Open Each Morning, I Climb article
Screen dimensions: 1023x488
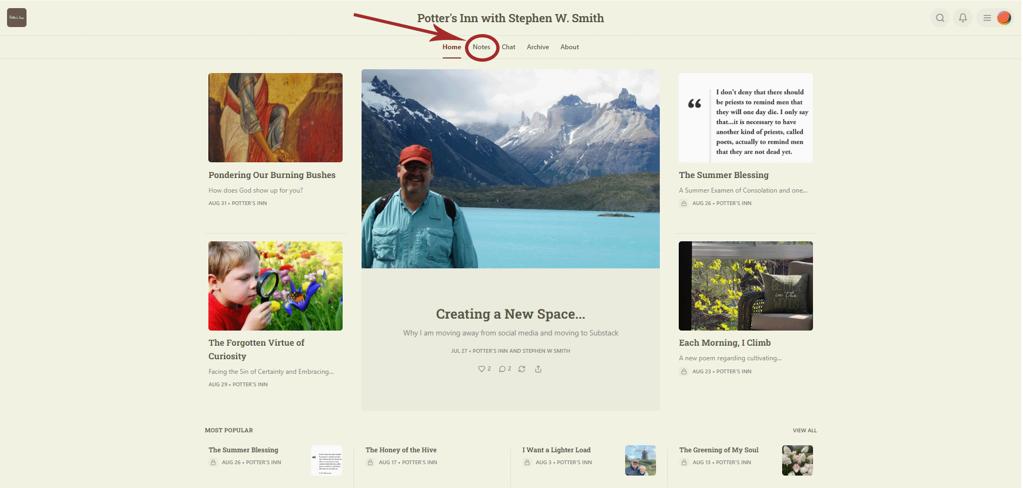click(x=725, y=343)
